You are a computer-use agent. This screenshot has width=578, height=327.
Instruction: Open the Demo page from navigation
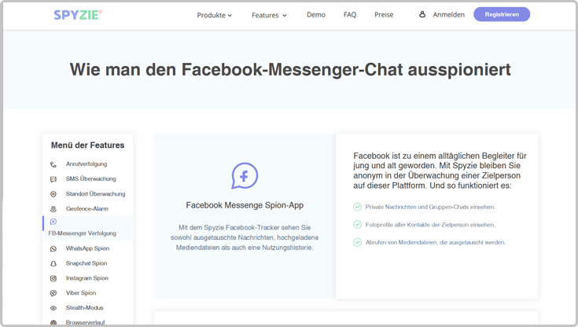[315, 15]
